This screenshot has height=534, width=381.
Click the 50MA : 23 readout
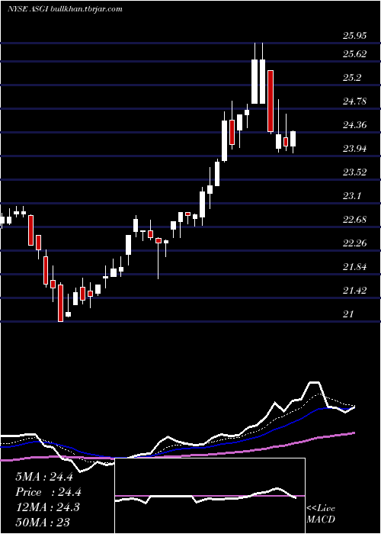point(43,522)
